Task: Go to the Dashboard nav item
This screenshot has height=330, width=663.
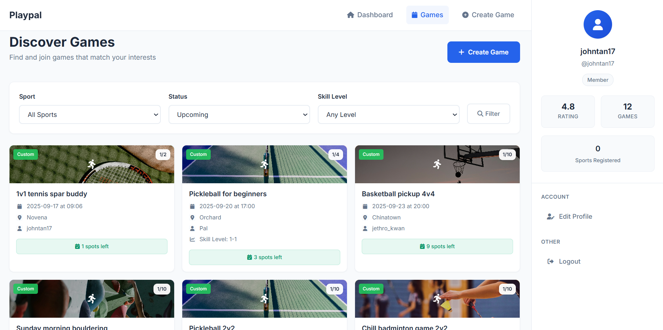Action: 370,15
